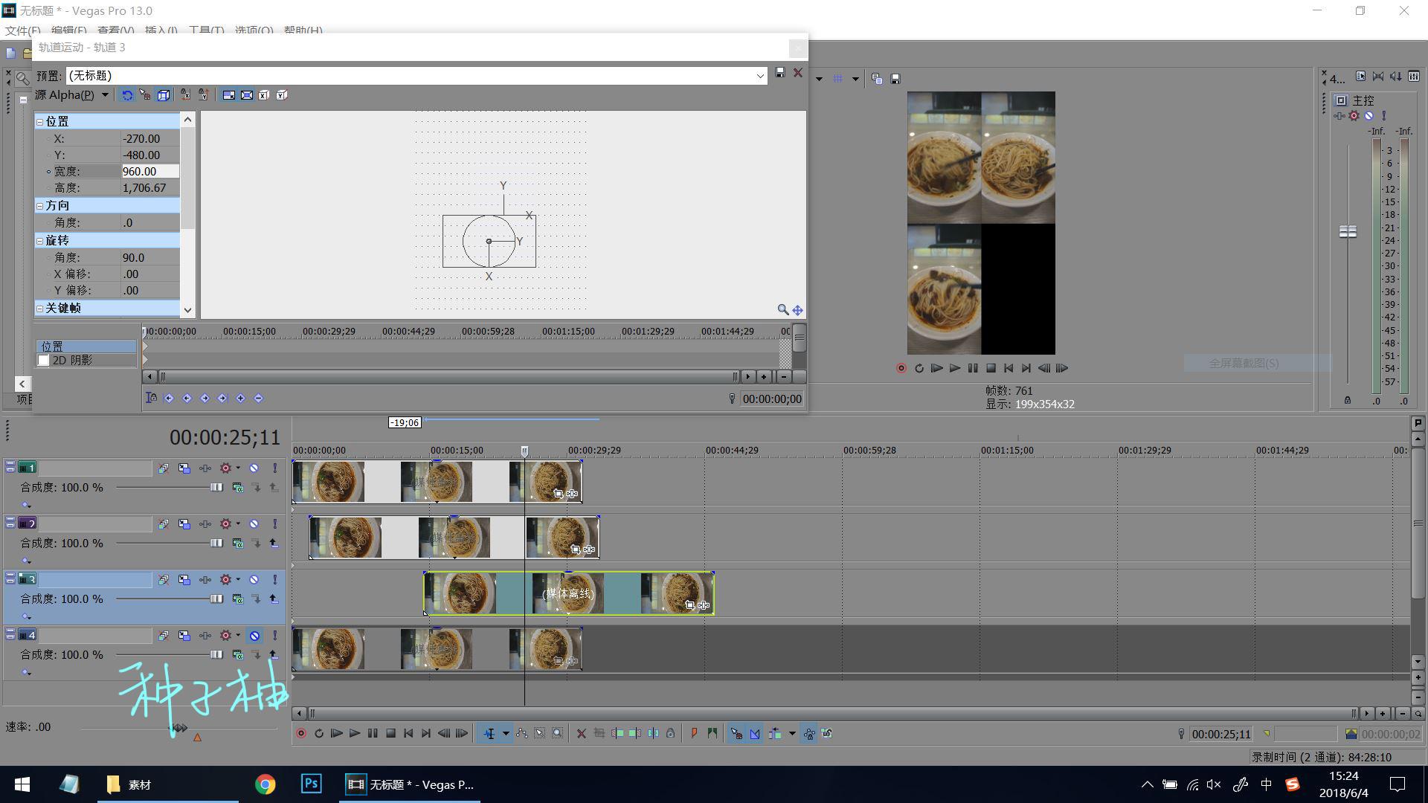Click the 合成度 level slider on track 2
This screenshot has width=1428, height=803.
216,544
